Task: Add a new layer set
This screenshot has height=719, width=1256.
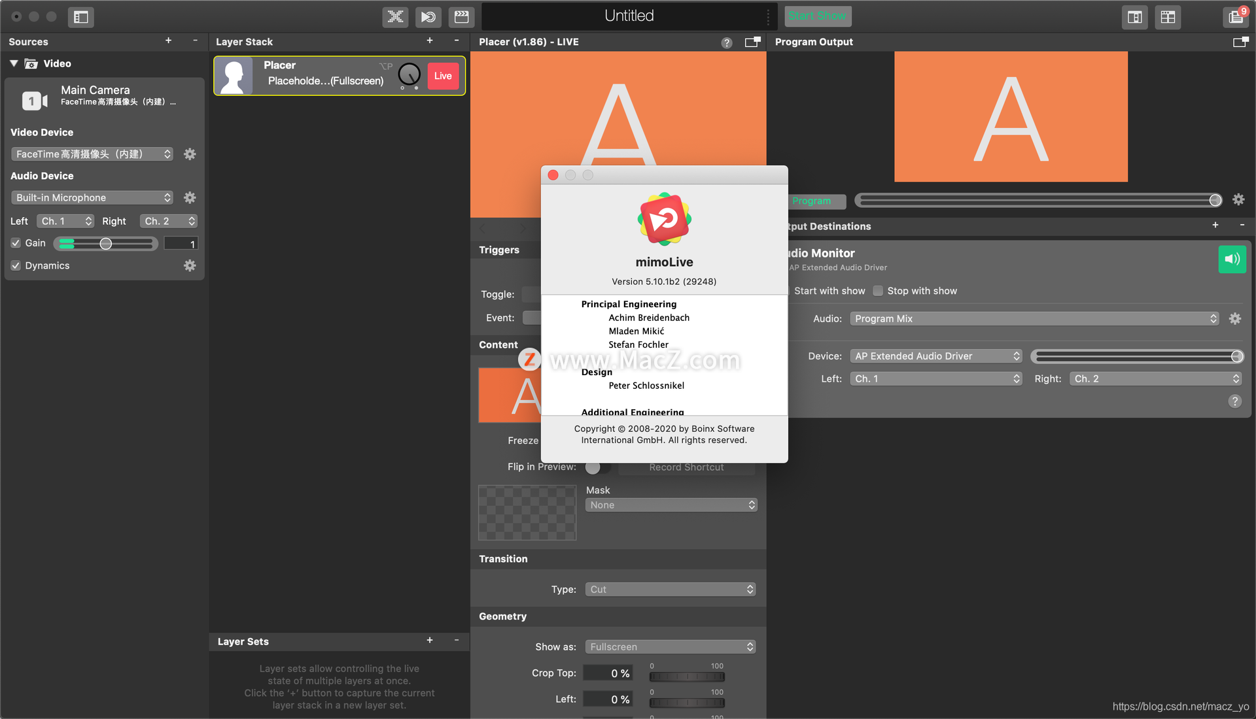Action: click(x=430, y=641)
